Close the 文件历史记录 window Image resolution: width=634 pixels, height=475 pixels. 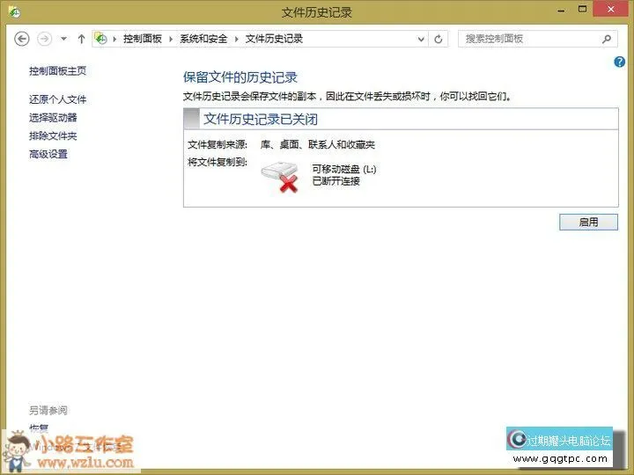[x=610, y=9]
